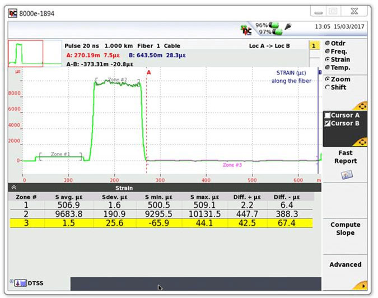Click the orange arrow pad above Cursor A
The width and height of the screenshot is (378, 298).
click(x=361, y=105)
